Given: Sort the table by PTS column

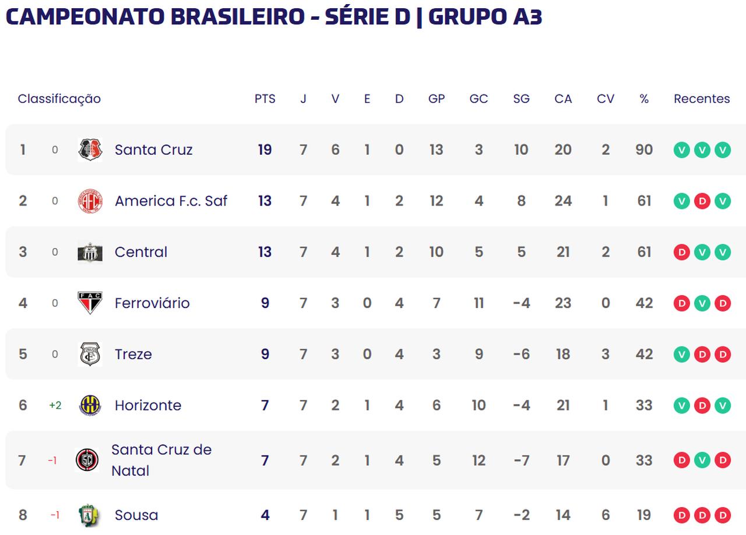Looking at the screenshot, I should point(265,99).
